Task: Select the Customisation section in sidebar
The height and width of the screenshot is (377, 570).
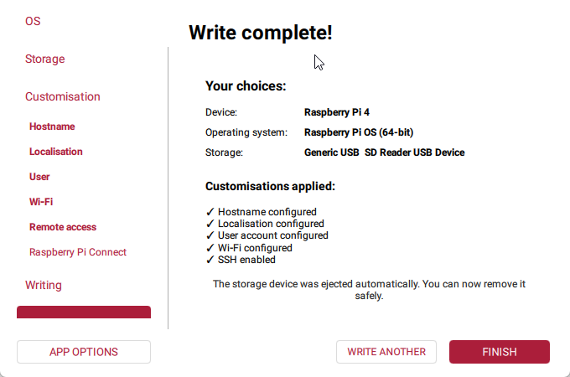Action: (x=63, y=96)
